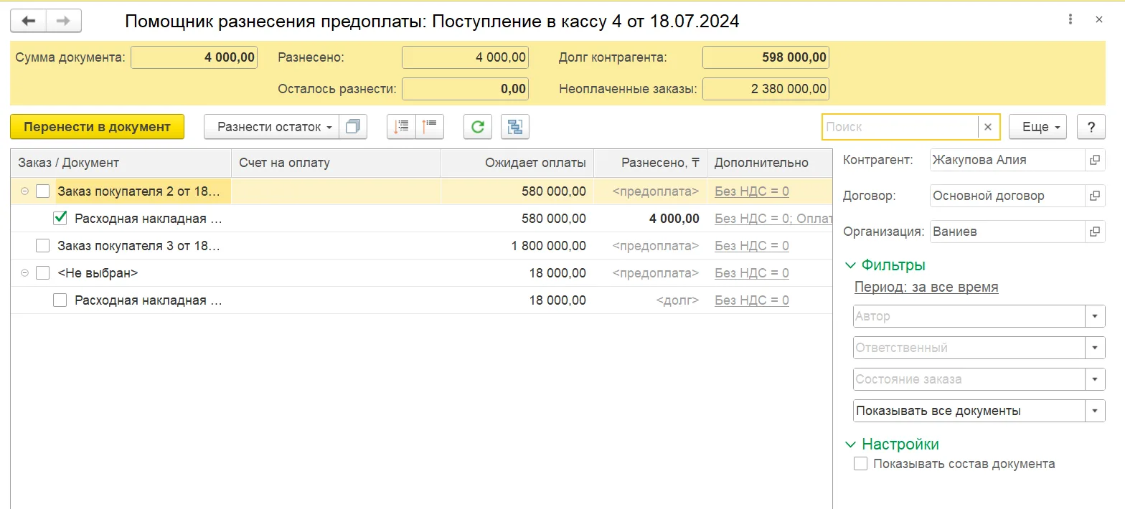
Task: Close the Помощник разнесения предоплаты window
Action: (x=1099, y=20)
